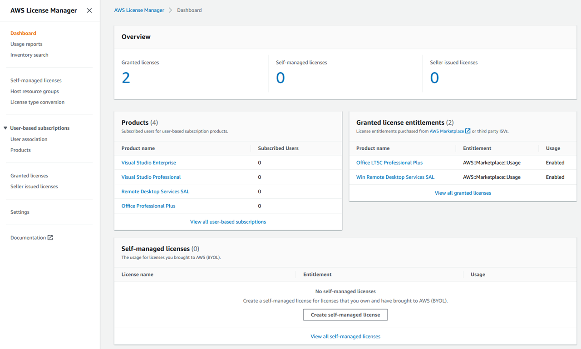Open Host resource groups
Screen dimensions: 581x349
click(34, 91)
